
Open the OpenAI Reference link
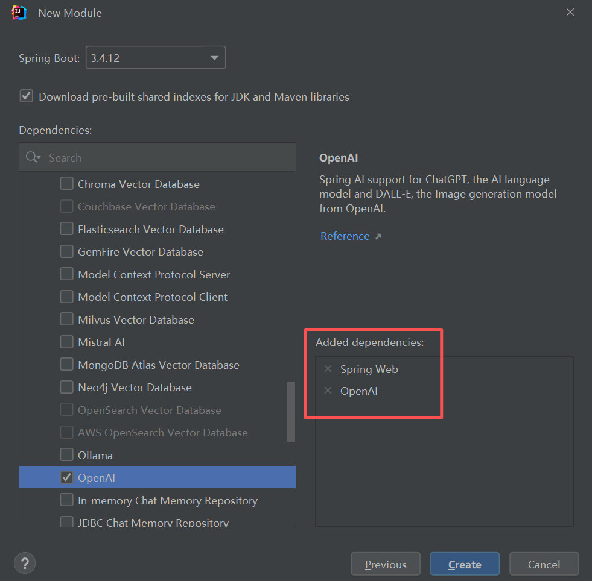(345, 236)
